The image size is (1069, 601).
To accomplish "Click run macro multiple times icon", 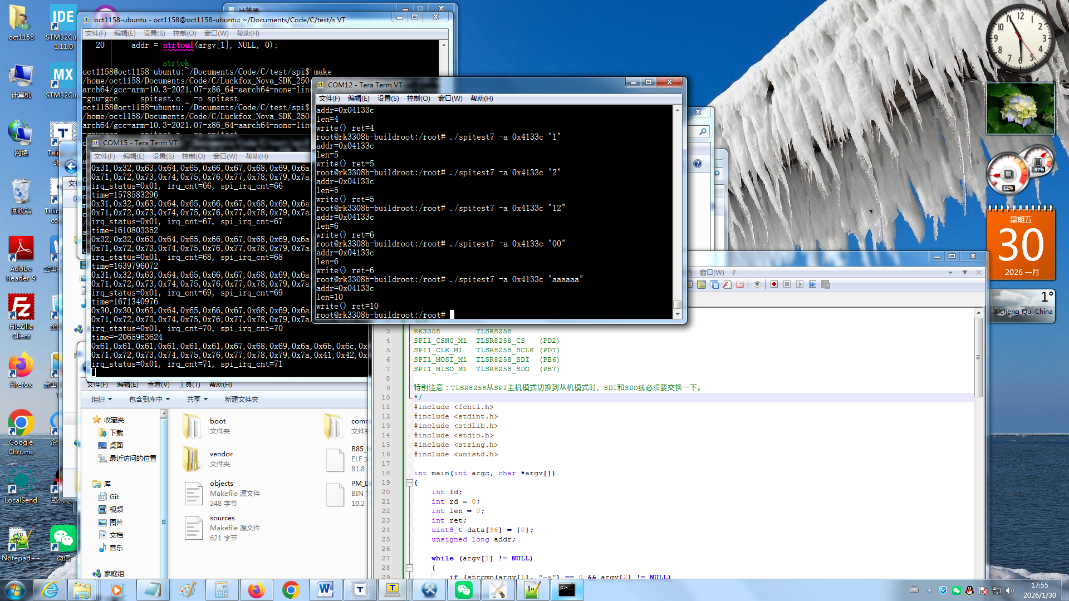I will coord(812,284).
